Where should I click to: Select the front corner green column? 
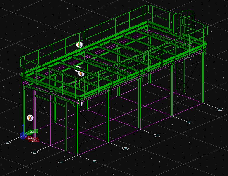(x=77, y=131)
